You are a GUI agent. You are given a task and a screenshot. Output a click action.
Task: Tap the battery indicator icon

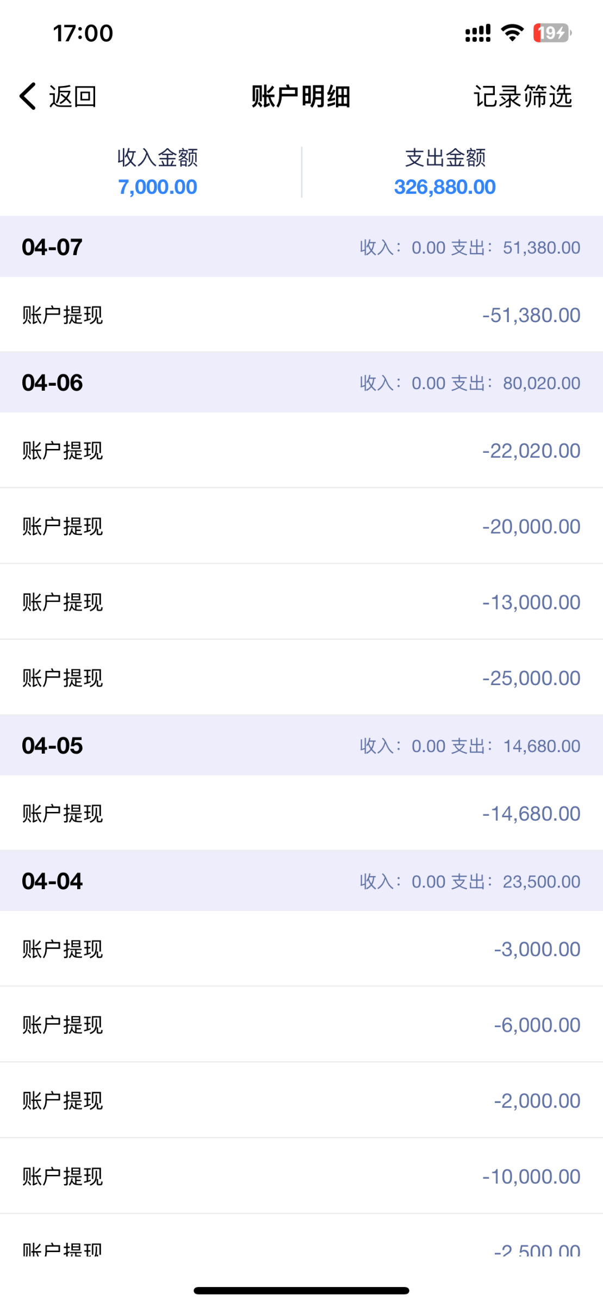pyautogui.click(x=552, y=33)
